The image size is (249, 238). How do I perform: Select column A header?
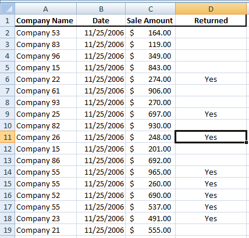tap(45, 9)
